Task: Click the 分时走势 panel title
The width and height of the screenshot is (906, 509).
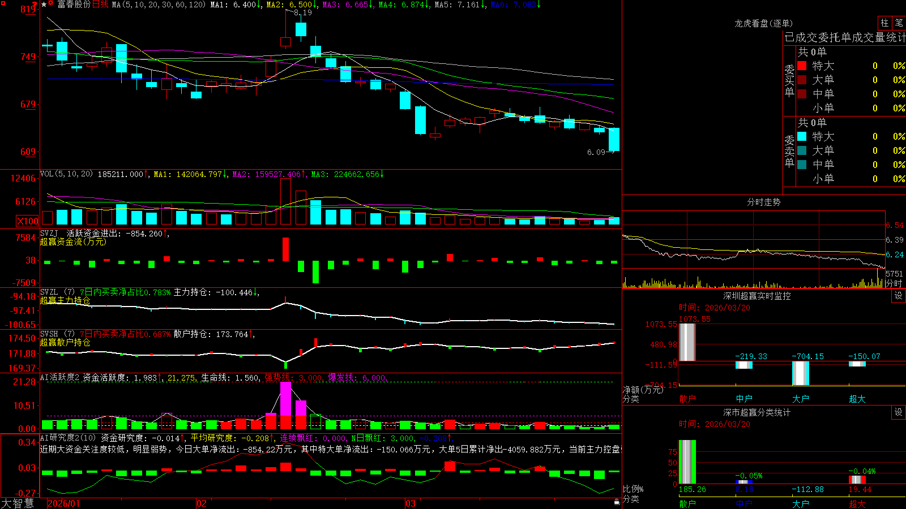Action: click(x=764, y=202)
